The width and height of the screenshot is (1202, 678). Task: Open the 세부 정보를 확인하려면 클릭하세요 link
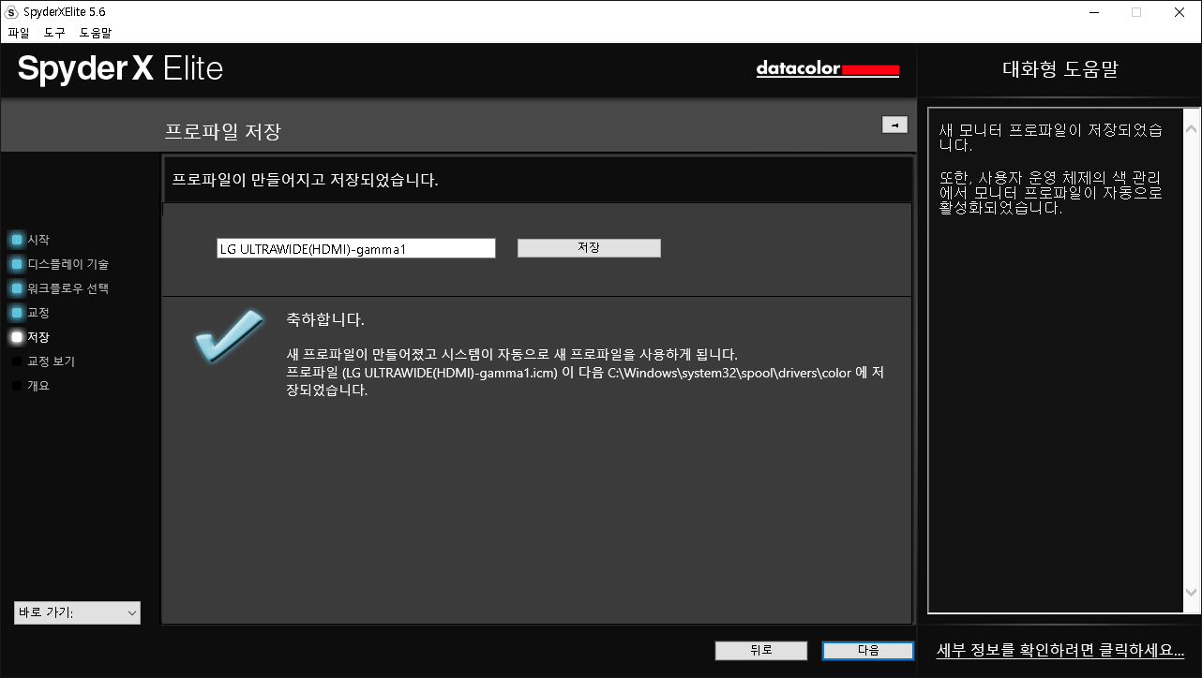[1060, 649]
